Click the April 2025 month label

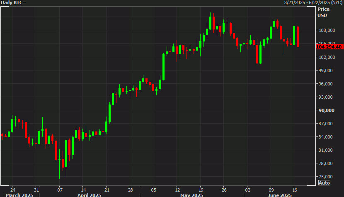pos(89,195)
